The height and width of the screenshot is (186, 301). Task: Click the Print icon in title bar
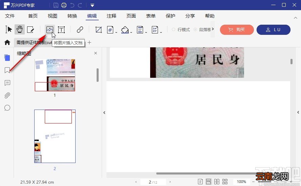(x=64, y=5)
